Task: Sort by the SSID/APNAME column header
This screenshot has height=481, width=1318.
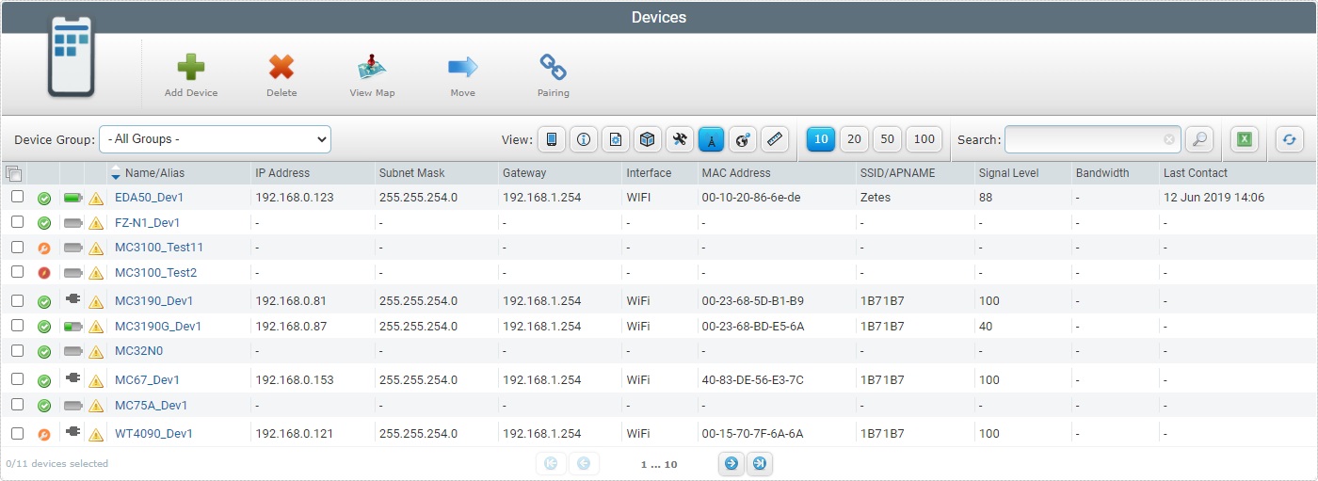Action: (898, 173)
